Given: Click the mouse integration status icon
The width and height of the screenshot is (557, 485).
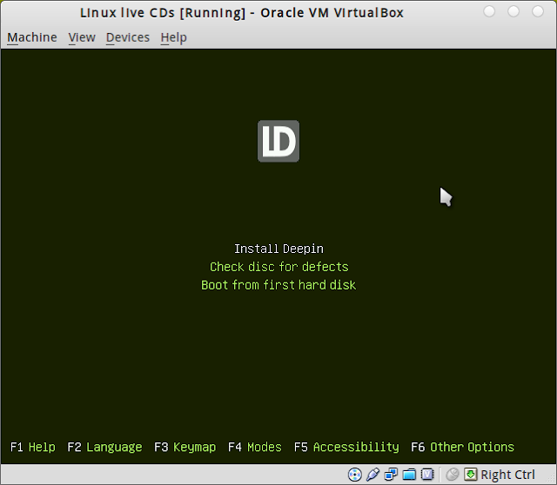Looking at the screenshot, I should [x=453, y=475].
